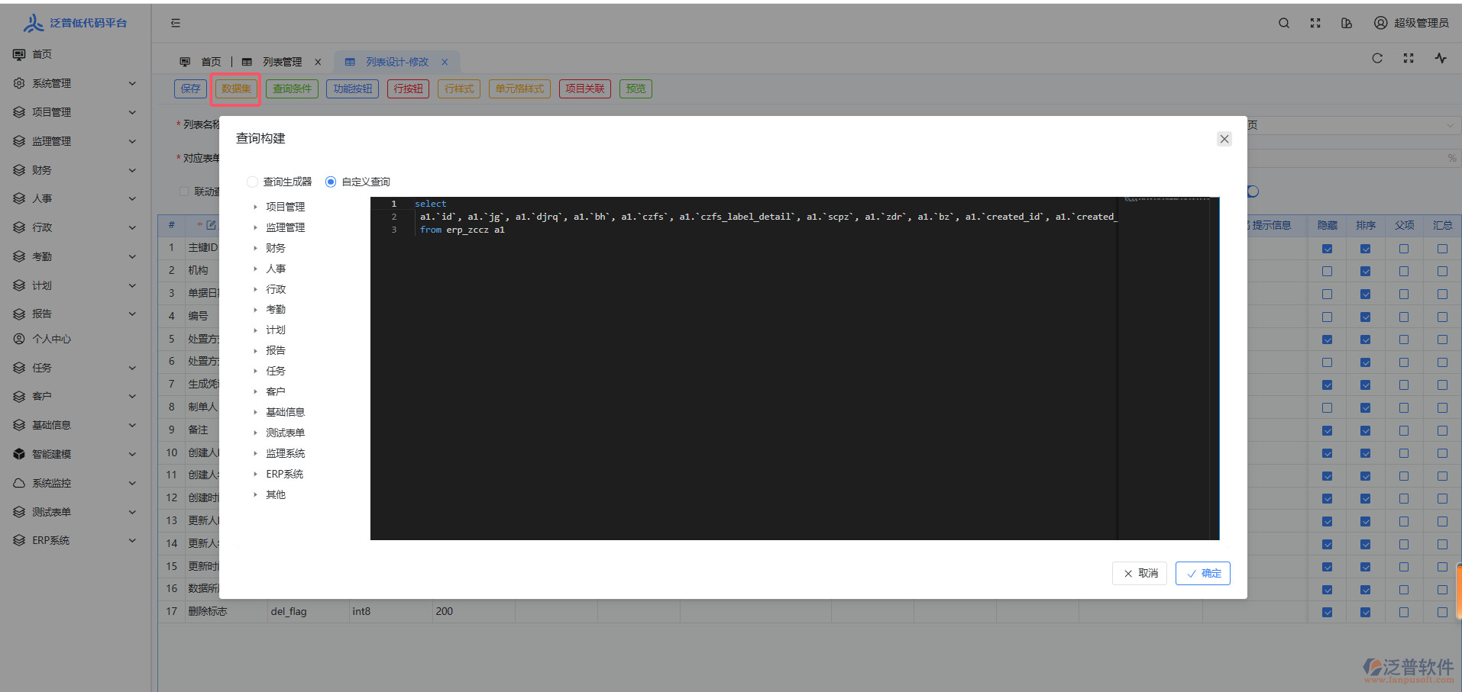Screen dimensions: 1462x692
Task: Close the query builder dialog with X
Action: (1224, 139)
